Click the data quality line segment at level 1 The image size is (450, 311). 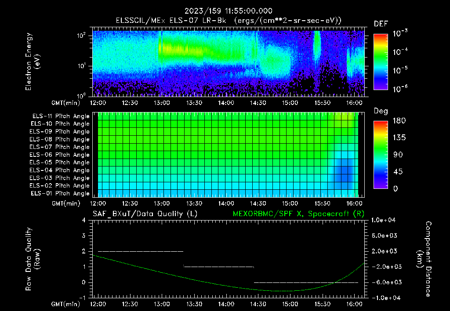click(x=219, y=267)
